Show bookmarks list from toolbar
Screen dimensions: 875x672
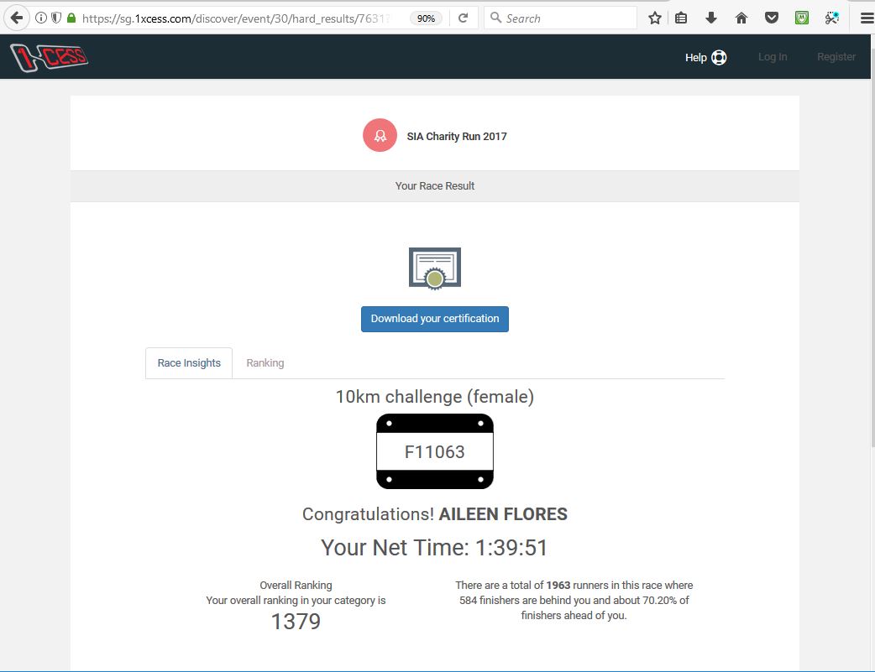coord(681,18)
